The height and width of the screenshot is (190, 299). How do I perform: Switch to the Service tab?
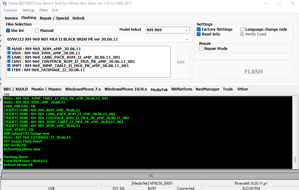point(11,18)
